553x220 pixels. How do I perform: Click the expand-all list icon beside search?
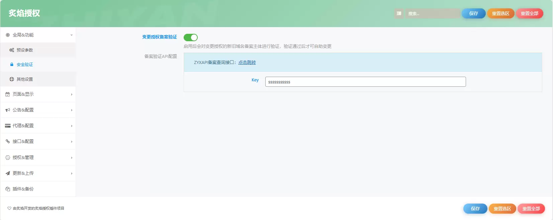(399, 13)
